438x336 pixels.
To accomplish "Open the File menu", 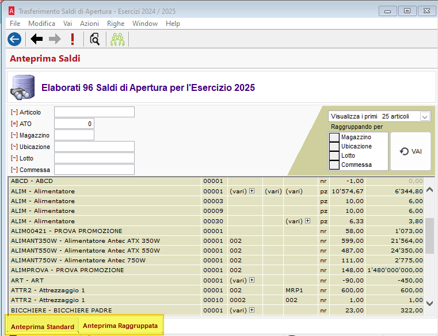I will pos(15,24).
